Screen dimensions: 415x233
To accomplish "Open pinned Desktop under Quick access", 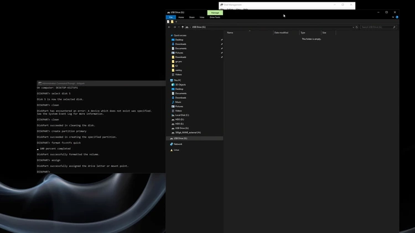I will coord(179,40).
